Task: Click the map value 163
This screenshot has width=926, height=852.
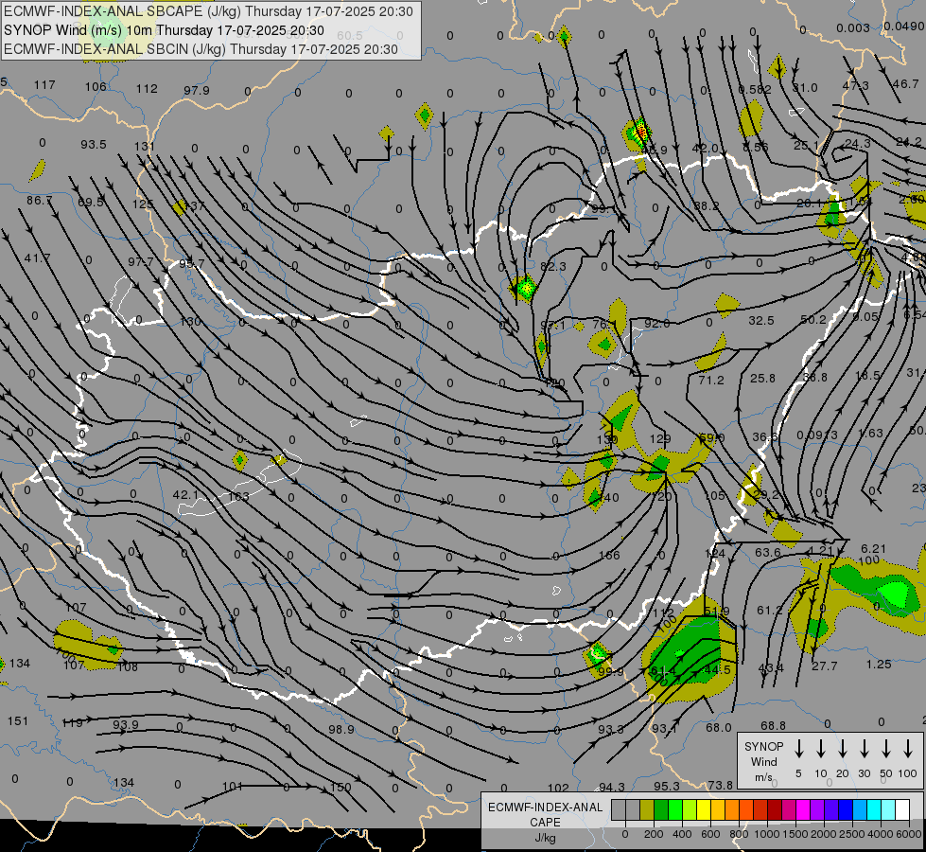Action: coord(238,496)
